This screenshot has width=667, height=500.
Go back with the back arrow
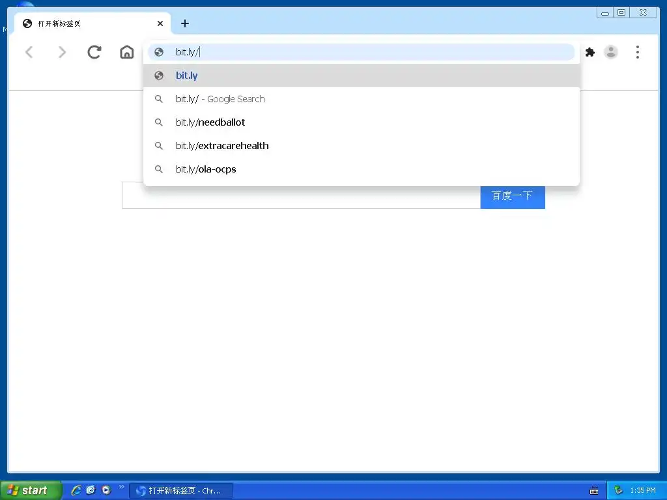[x=29, y=52]
